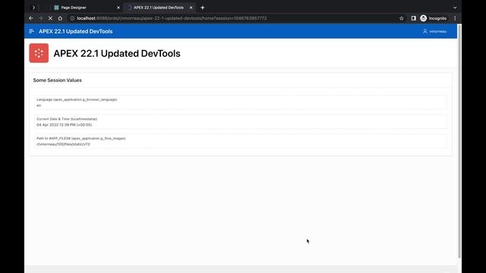
Task: Open the vmorneau user menu
Action: pyautogui.click(x=435, y=31)
